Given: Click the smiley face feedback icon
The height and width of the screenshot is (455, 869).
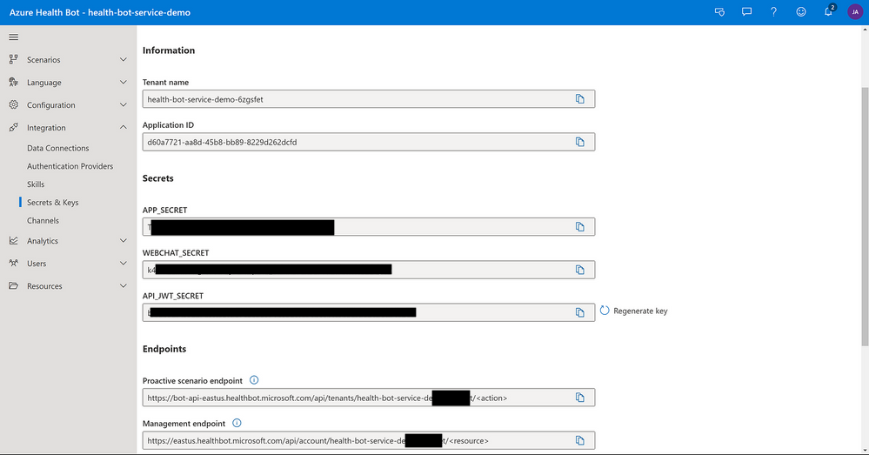Looking at the screenshot, I should (x=801, y=11).
